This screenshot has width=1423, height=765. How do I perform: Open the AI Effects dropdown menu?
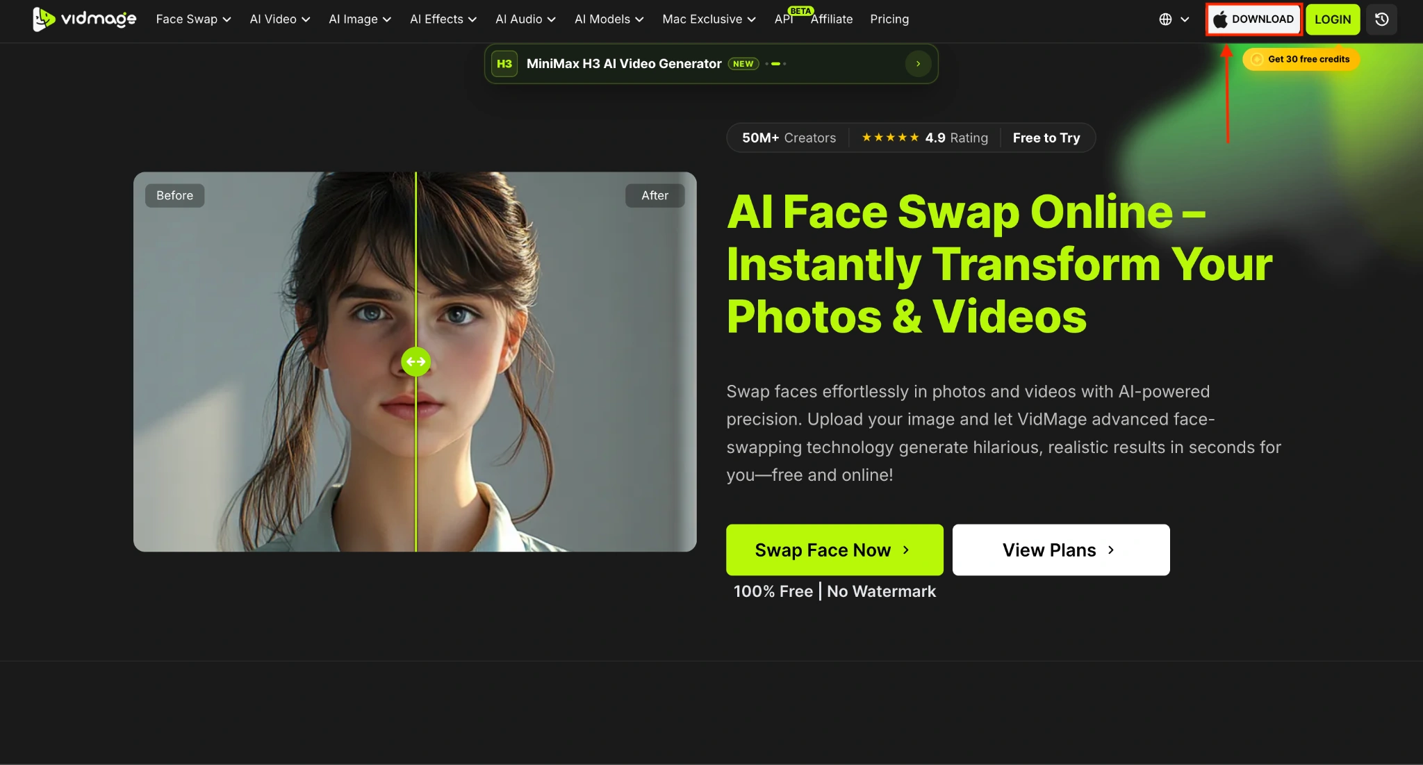click(x=443, y=19)
